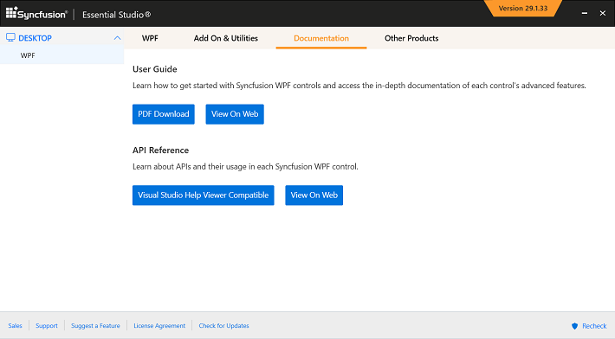Open the License Agreement link

159,326
